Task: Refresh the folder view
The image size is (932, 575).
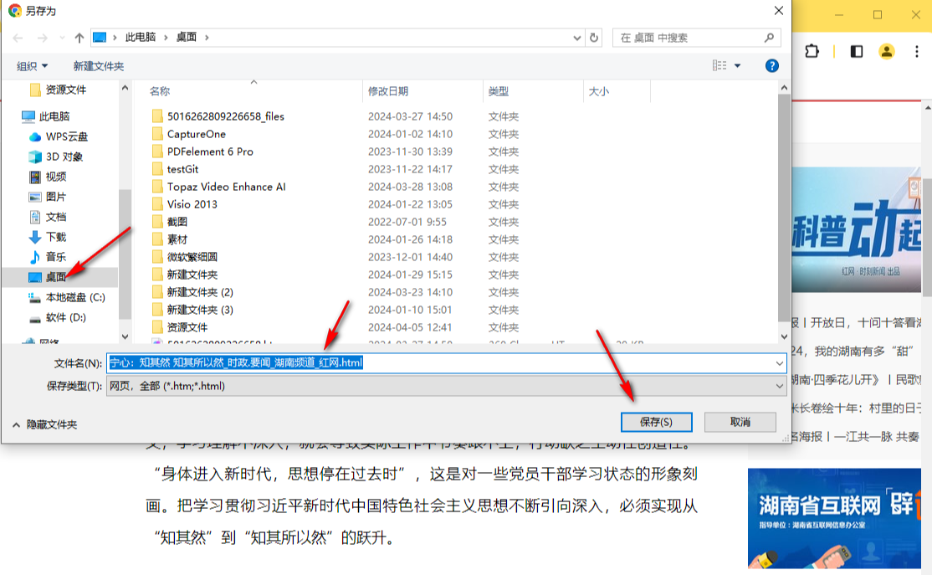Action: tap(594, 38)
